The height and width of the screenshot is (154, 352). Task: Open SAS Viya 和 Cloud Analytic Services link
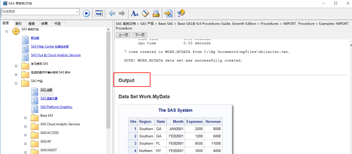[x=56, y=55]
